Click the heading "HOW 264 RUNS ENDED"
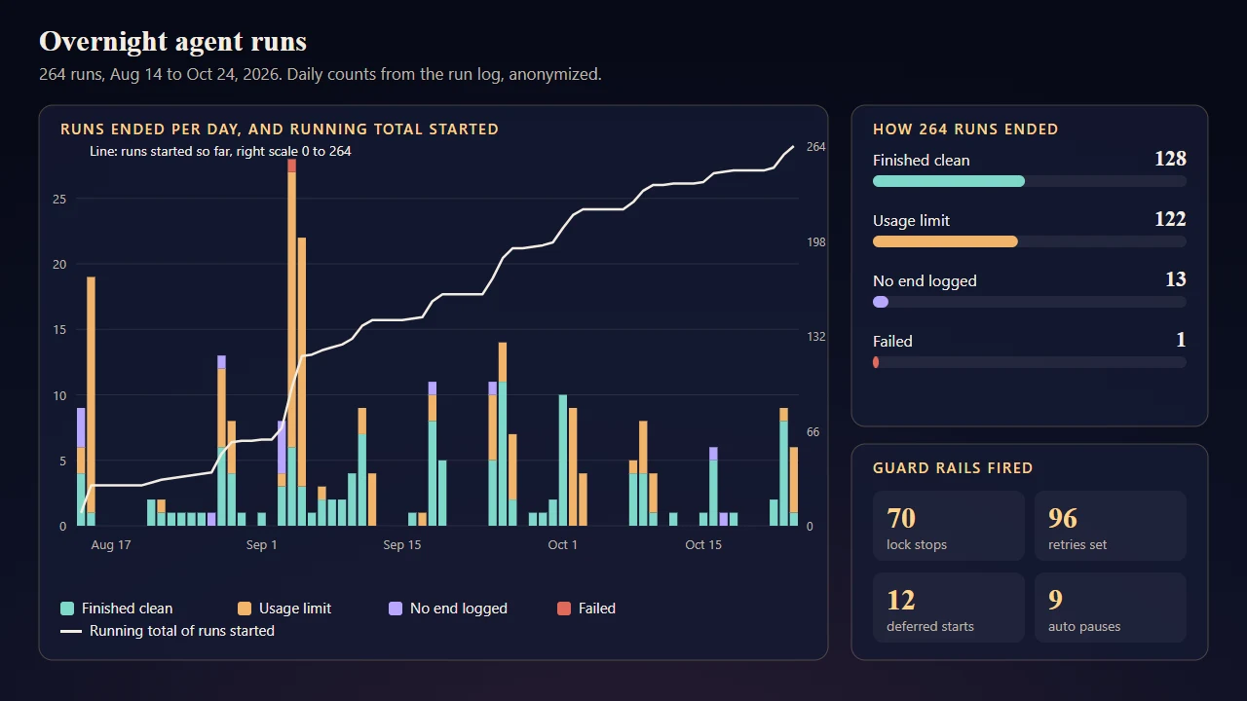This screenshot has width=1247, height=701. tap(965, 129)
